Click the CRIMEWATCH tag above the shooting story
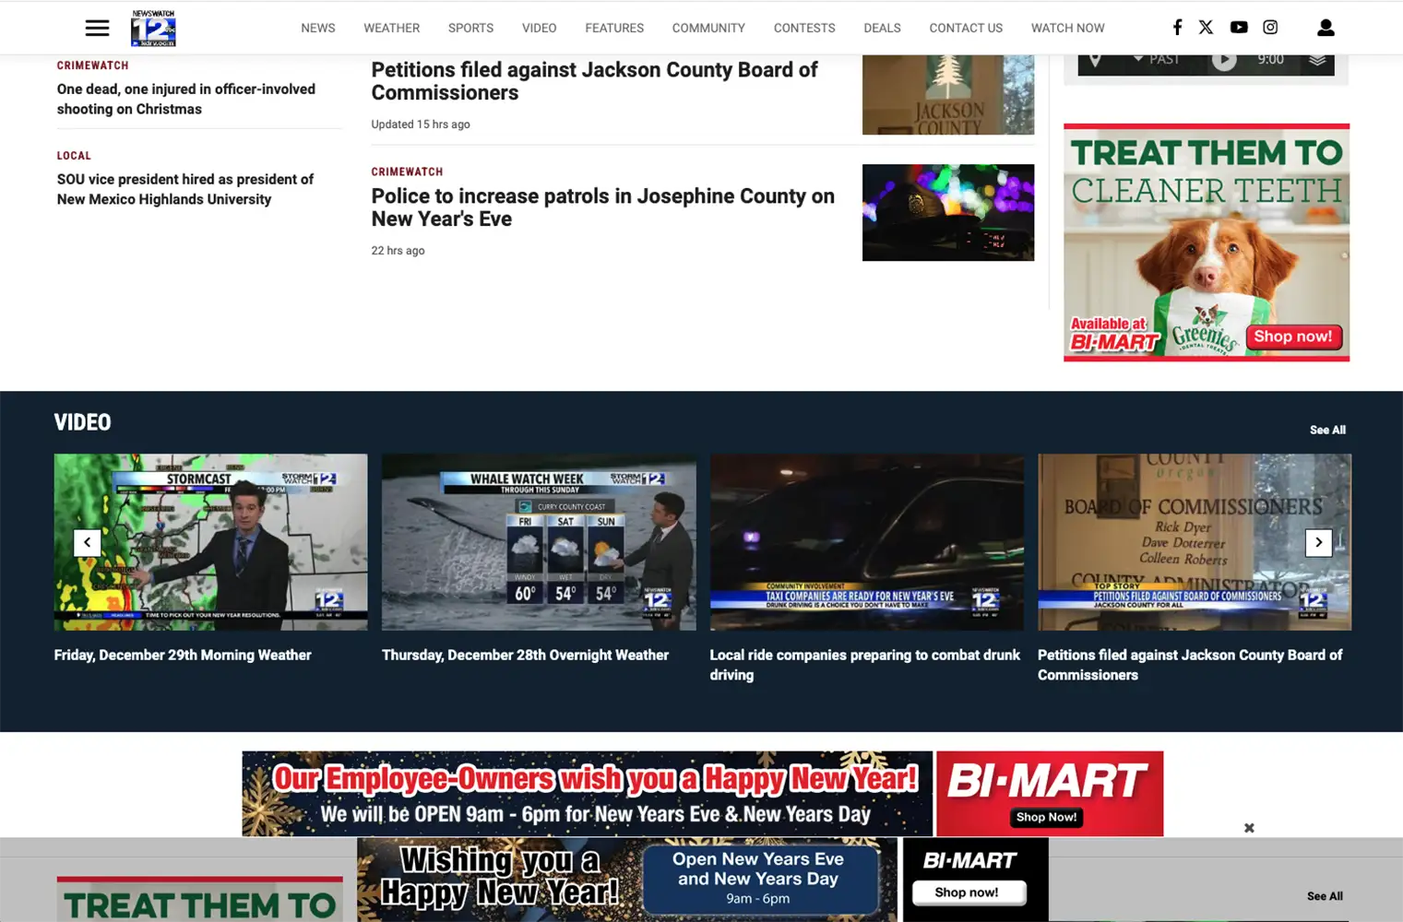The width and height of the screenshot is (1403, 922). pyautogui.click(x=92, y=65)
